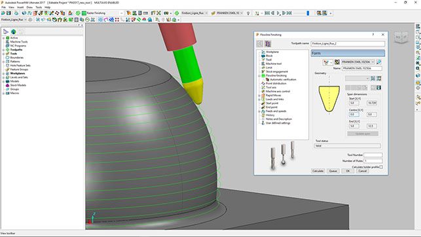Click the save project toolbar icon
Image resolution: width=421 pixels, height=237 pixels.
pyautogui.click(x=9, y=13)
